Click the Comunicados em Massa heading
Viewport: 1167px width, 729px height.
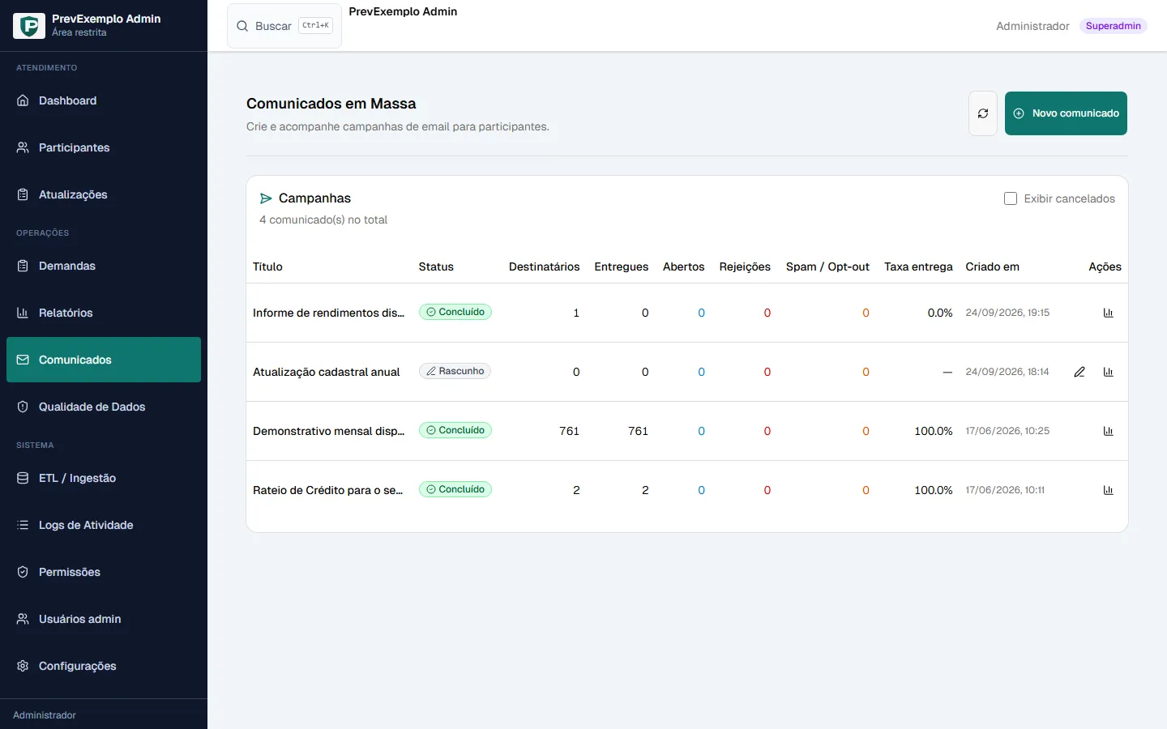pos(331,104)
